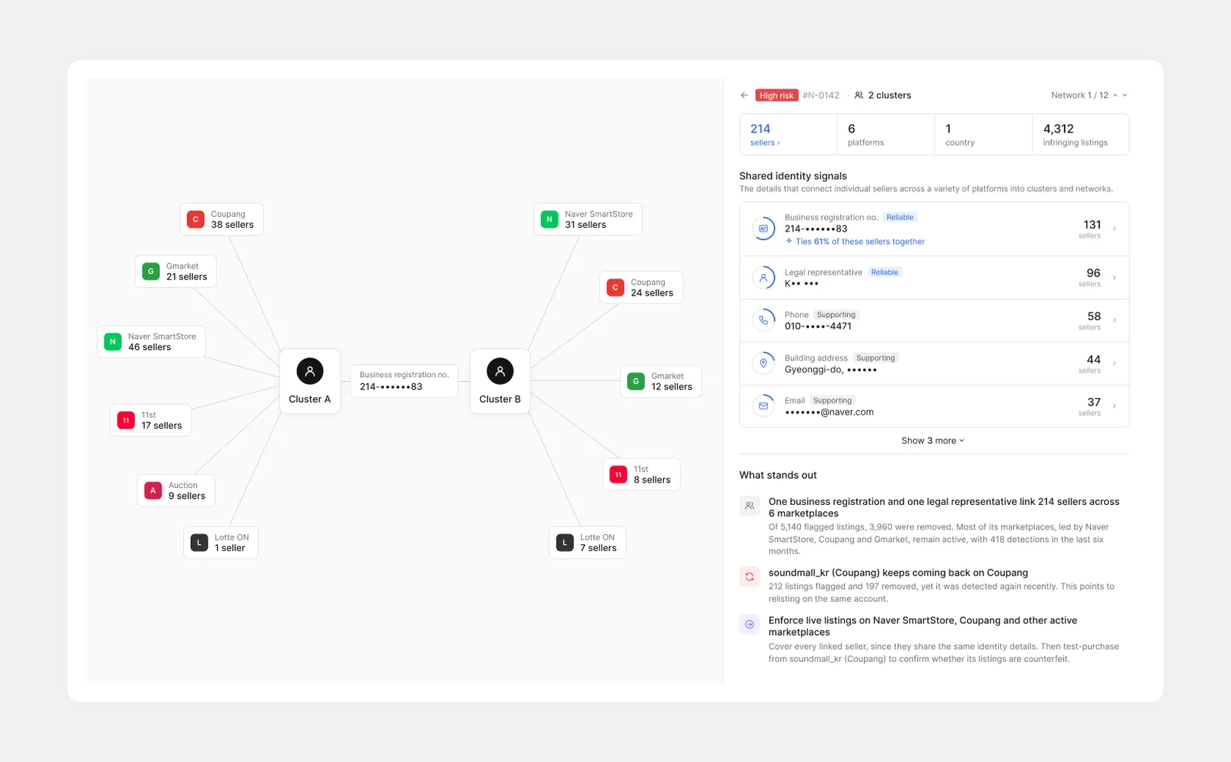The width and height of the screenshot is (1231, 762).
Task: Click the 11st 17 sellers icon
Action: [x=126, y=420]
